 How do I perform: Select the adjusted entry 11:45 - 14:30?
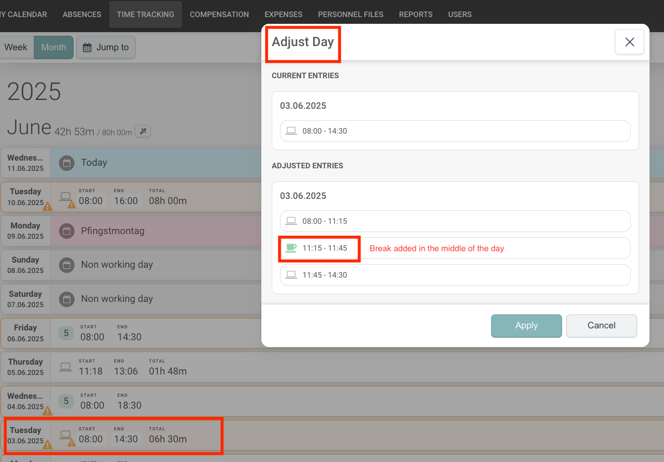point(455,275)
